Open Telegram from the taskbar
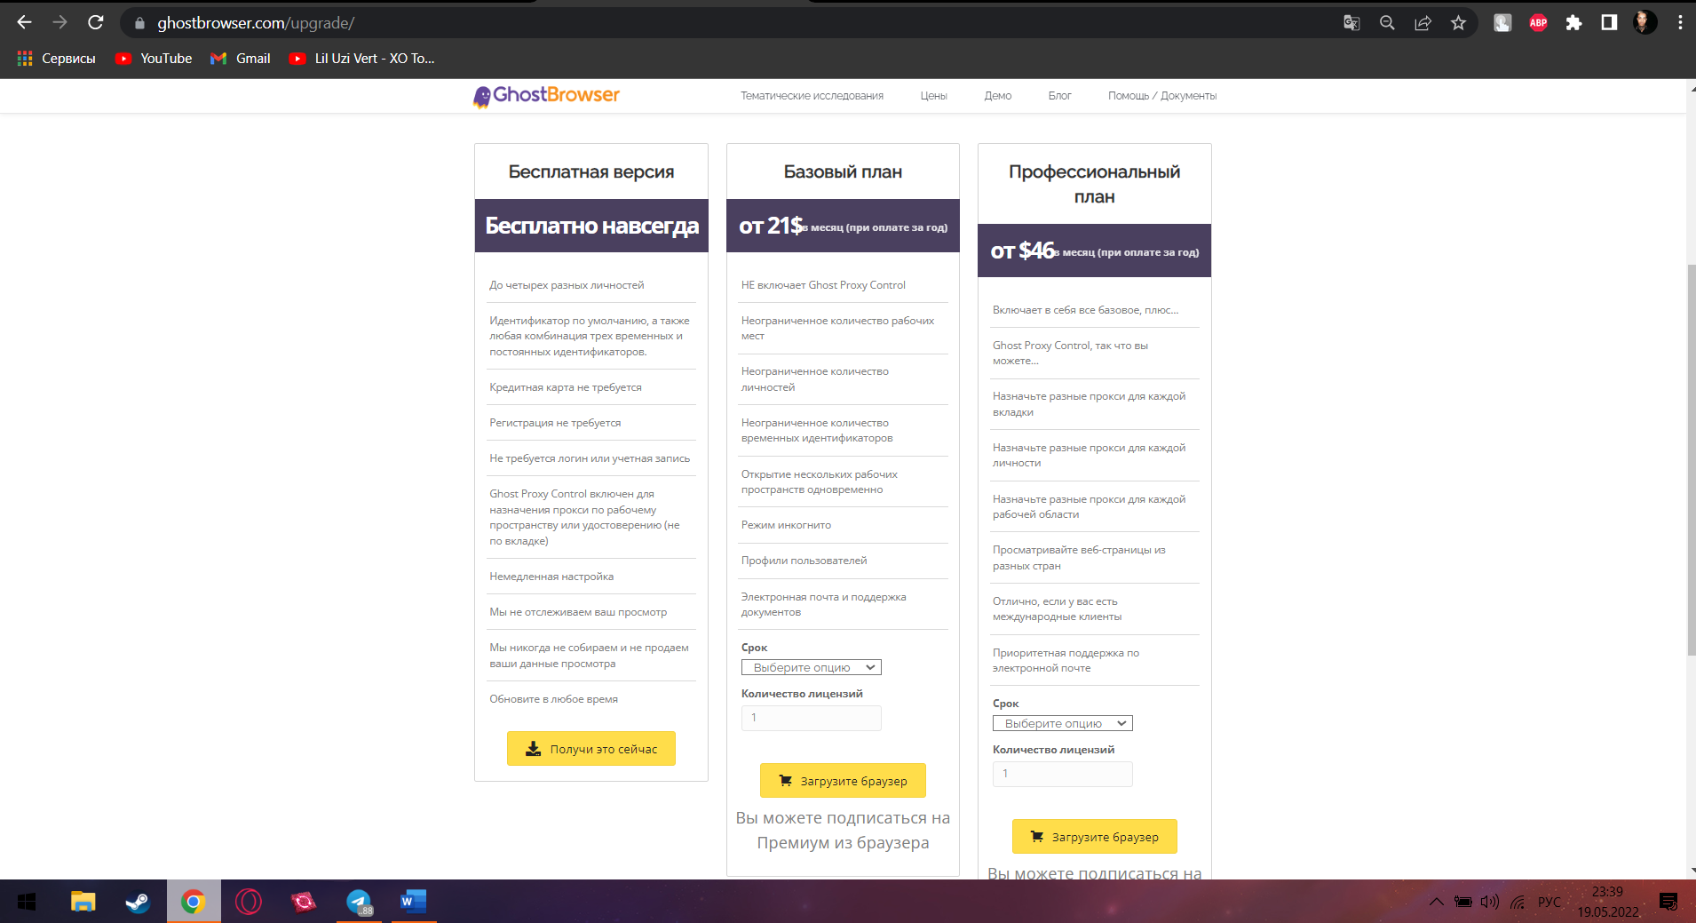Image resolution: width=1696 pixels, height=923 pixels. 359,902
